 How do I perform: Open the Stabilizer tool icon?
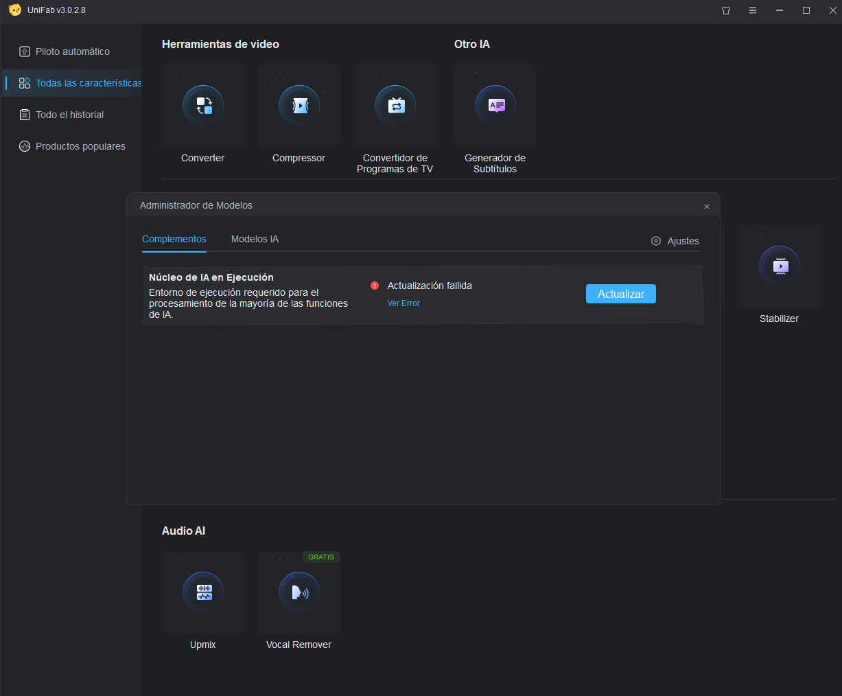point(780,266)
